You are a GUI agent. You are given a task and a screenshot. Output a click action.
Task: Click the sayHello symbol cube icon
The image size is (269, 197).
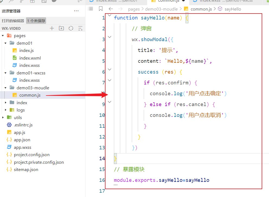(220, 9)
